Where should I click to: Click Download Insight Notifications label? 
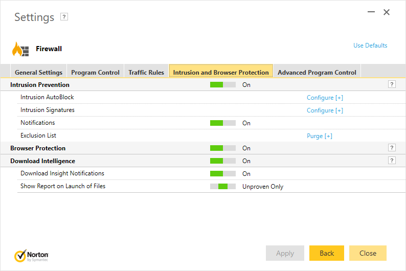(x=62, y=173)
